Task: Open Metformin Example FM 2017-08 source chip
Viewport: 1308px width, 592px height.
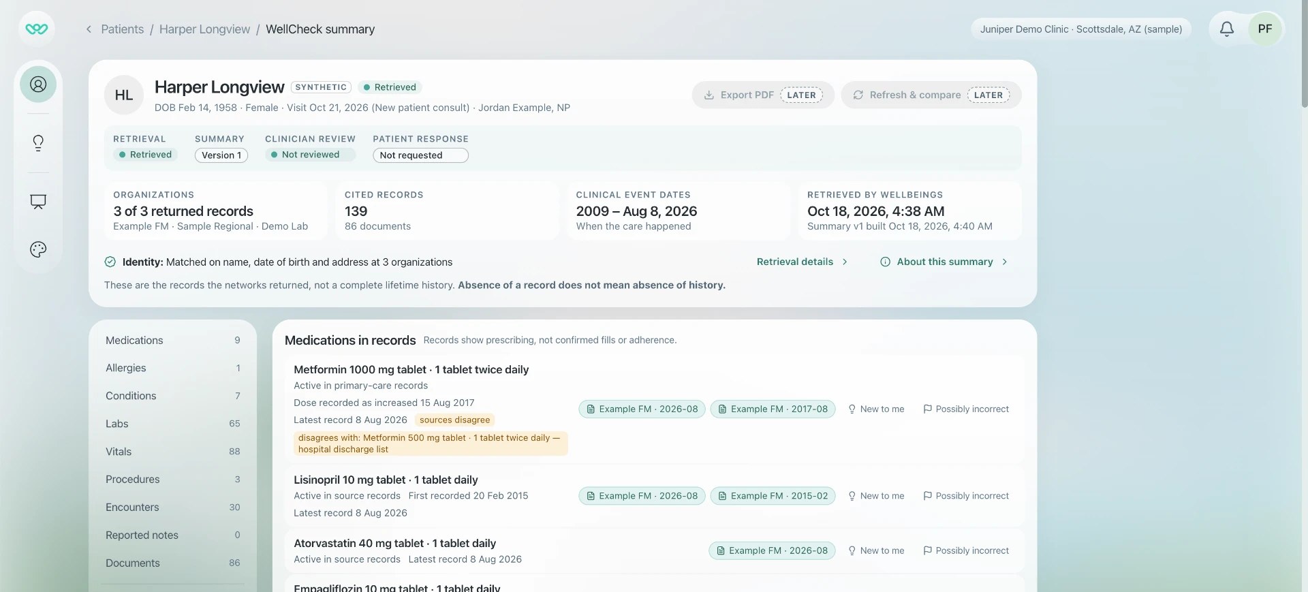Action: [773, 409]
